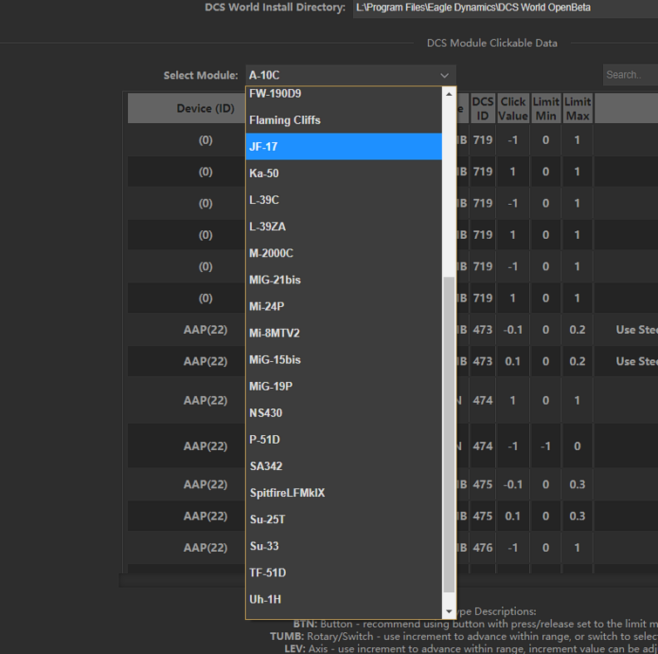Choose Uh-1H from the list
Screen dimensions: 658x654
343,599
